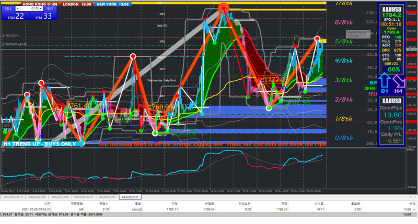Click the green 1750.78 price label
Screen dimensions: 418x224
(x=184, y=132)
